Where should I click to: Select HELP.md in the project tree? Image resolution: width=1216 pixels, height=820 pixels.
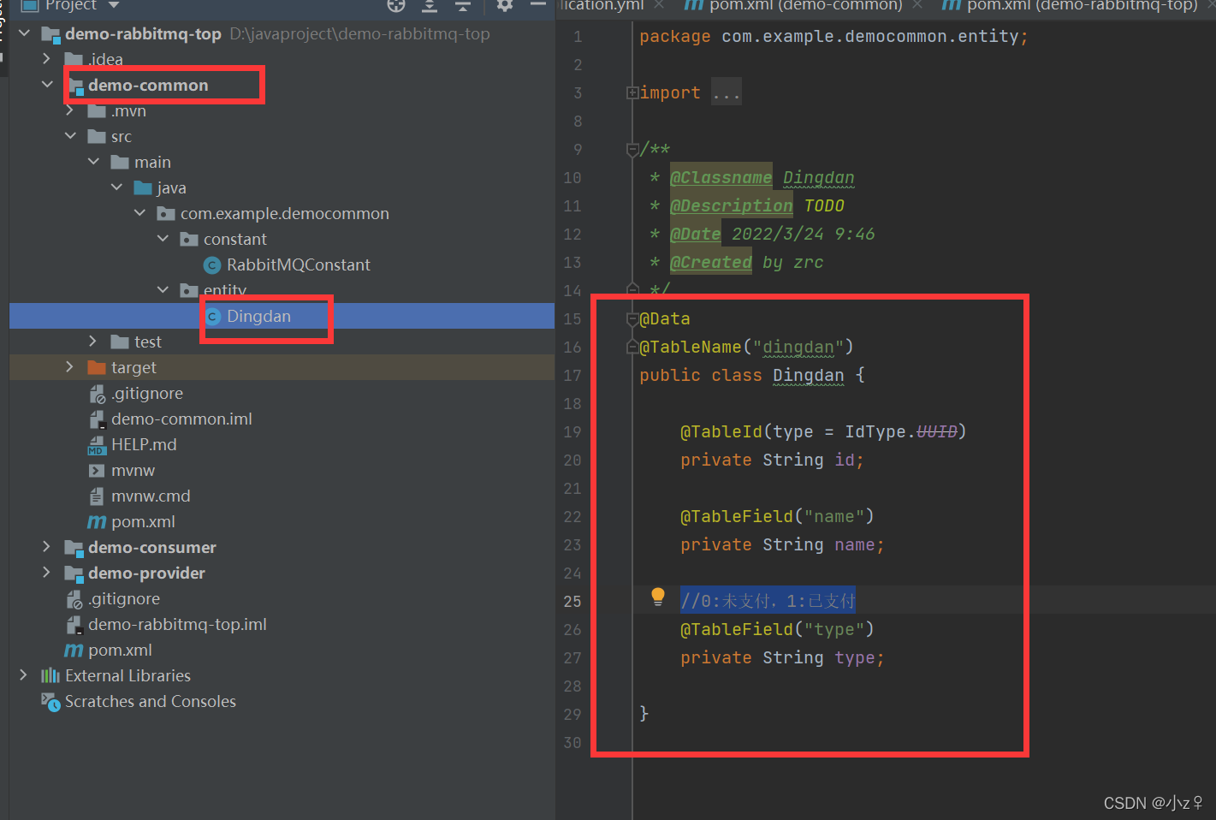pyautogui.click(x=144, y=445)
